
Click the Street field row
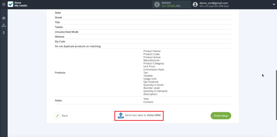[143, 18]
